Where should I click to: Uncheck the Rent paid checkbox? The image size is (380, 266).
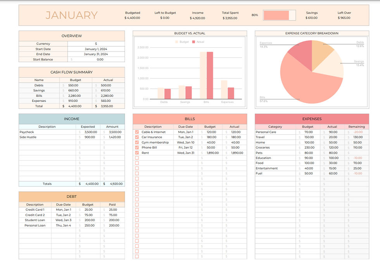[x=137, y=153]
